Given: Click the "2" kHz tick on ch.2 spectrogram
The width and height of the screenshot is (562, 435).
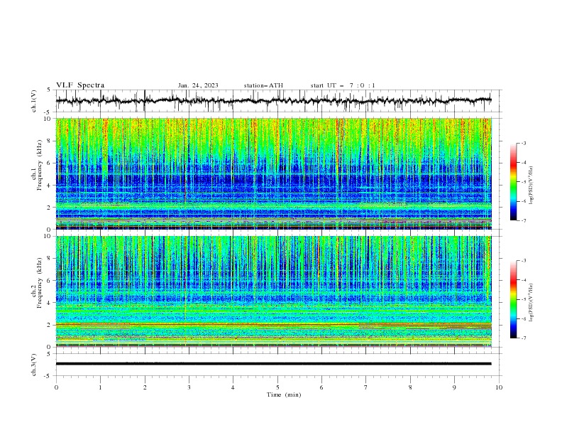Looking at the screenshot, I should (x=50, y=325).
